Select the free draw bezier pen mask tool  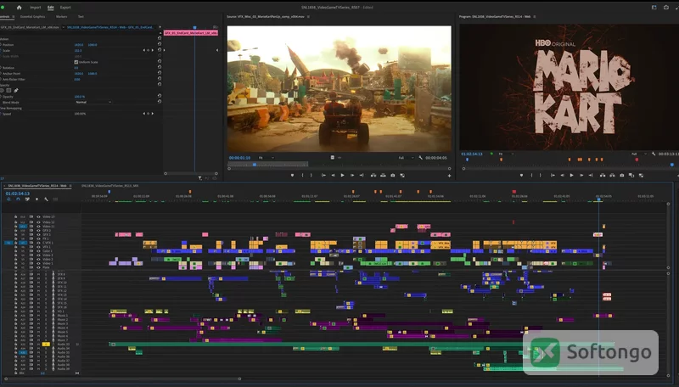(16, 91)
